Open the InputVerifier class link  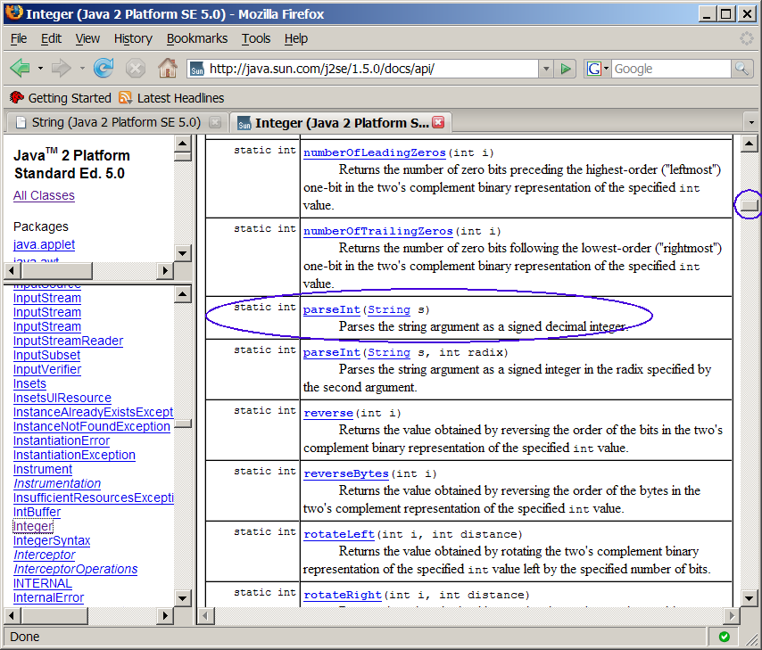tap(47, 370)
